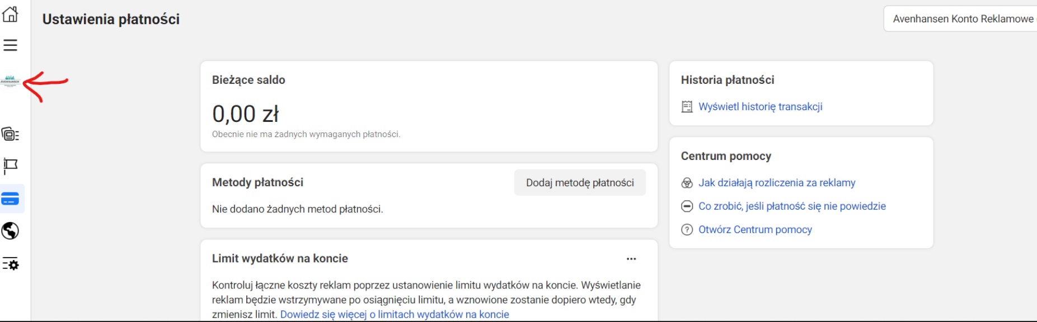
Task: Open the hamburger menu in sidebar
Action: [10, 45]
